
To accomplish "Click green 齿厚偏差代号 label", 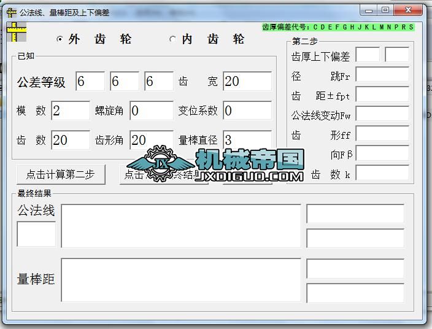I will [x=338, y=27].
